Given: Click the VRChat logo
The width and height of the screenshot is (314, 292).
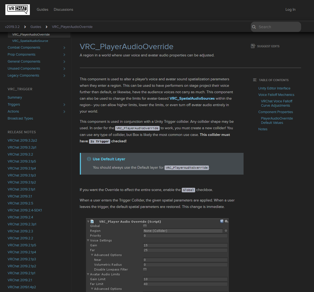Looking at the screenshot, I should (x=17, y=9).
